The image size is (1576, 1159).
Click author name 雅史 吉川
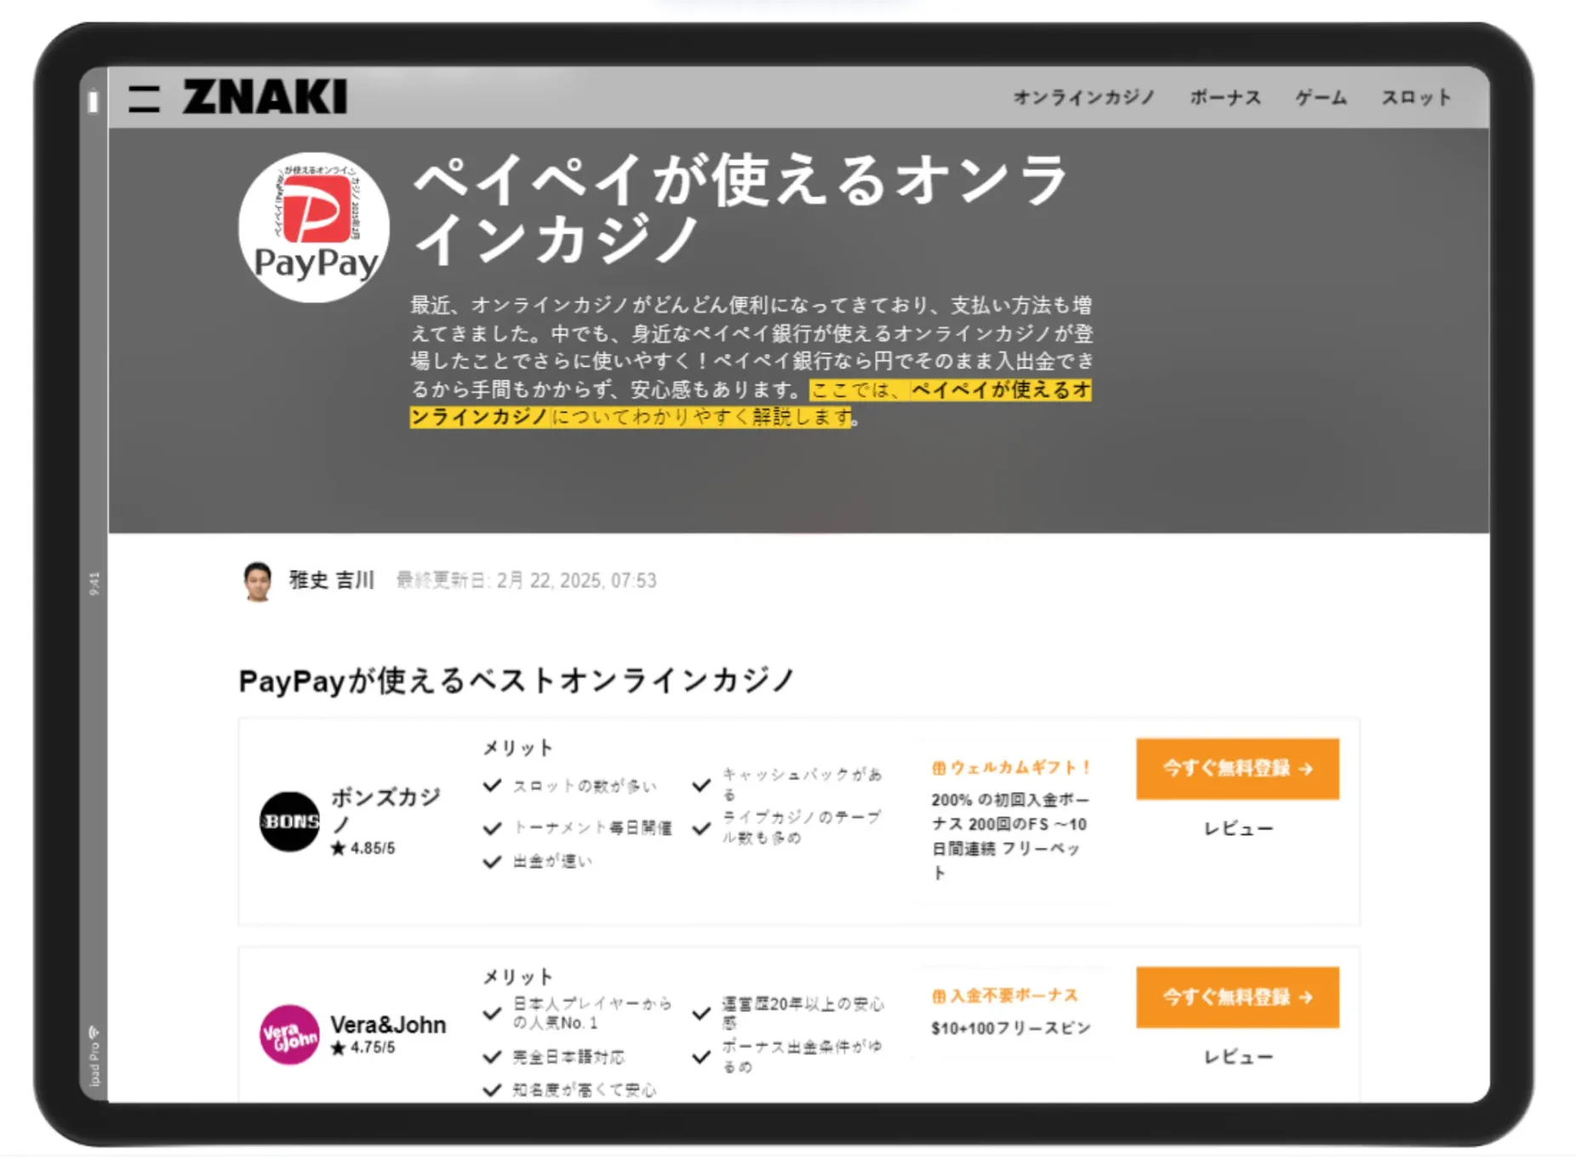click(332, 580)
